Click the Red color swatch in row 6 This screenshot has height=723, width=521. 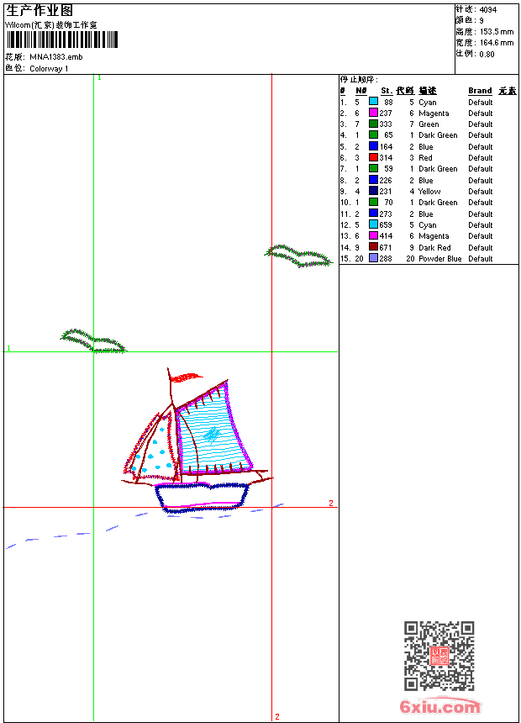tap(373, 157)
